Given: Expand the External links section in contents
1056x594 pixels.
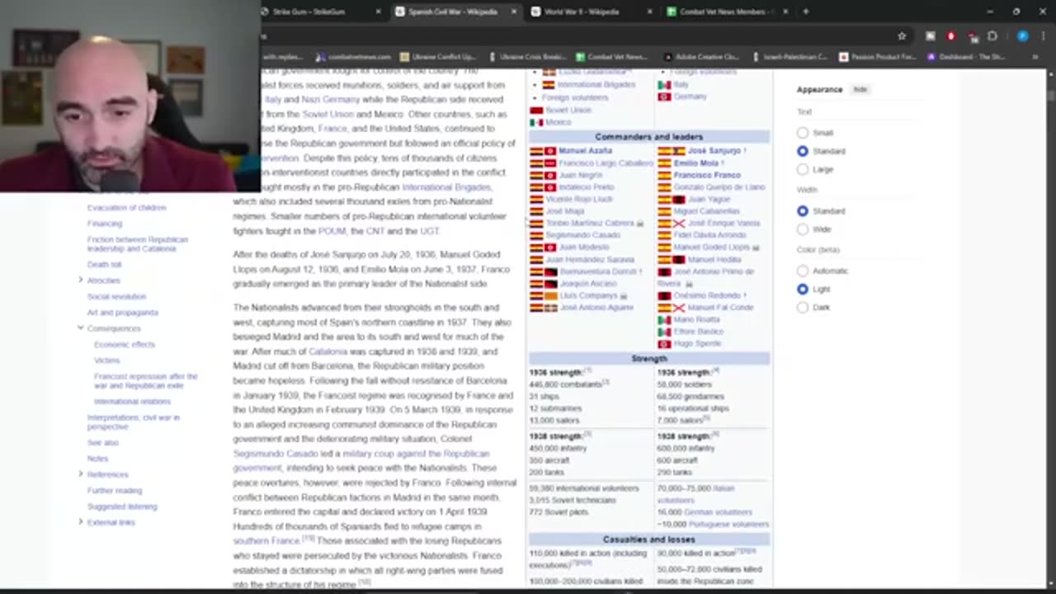Looking at the screenshot, I should tap(81, 522).
